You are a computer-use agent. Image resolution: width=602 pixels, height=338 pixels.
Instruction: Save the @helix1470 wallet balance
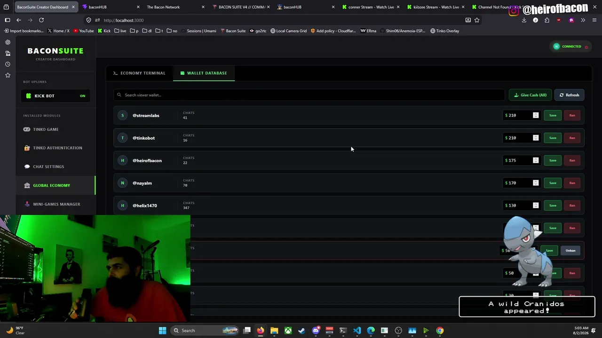click(x=553, y=206)
